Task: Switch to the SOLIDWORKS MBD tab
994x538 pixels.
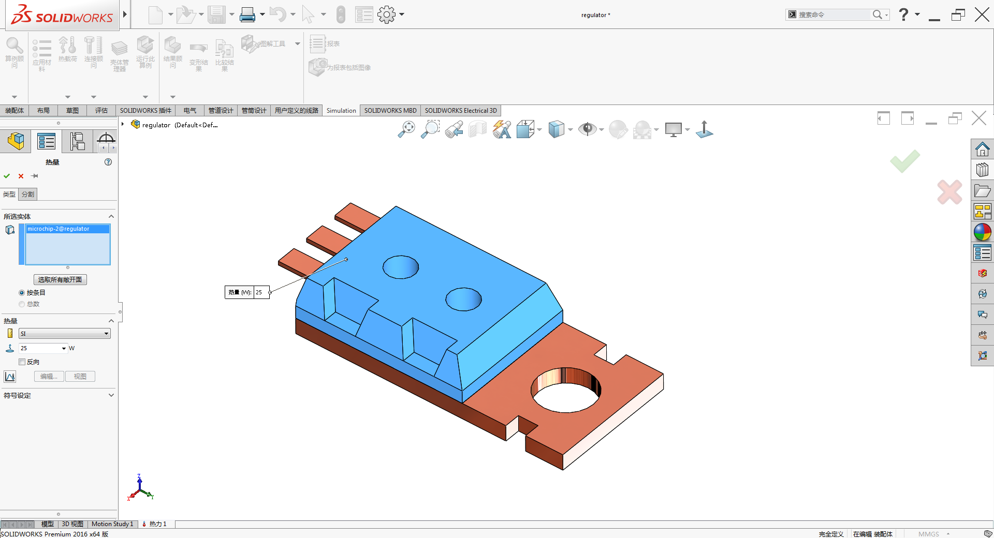Action: tap(390, 111)
